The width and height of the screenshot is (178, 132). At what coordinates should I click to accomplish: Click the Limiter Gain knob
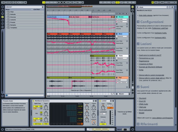tap(103, 107)
